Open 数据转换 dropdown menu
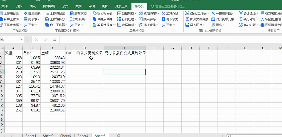Viewport: 282px width, 137px height. [x=135, y=14]
